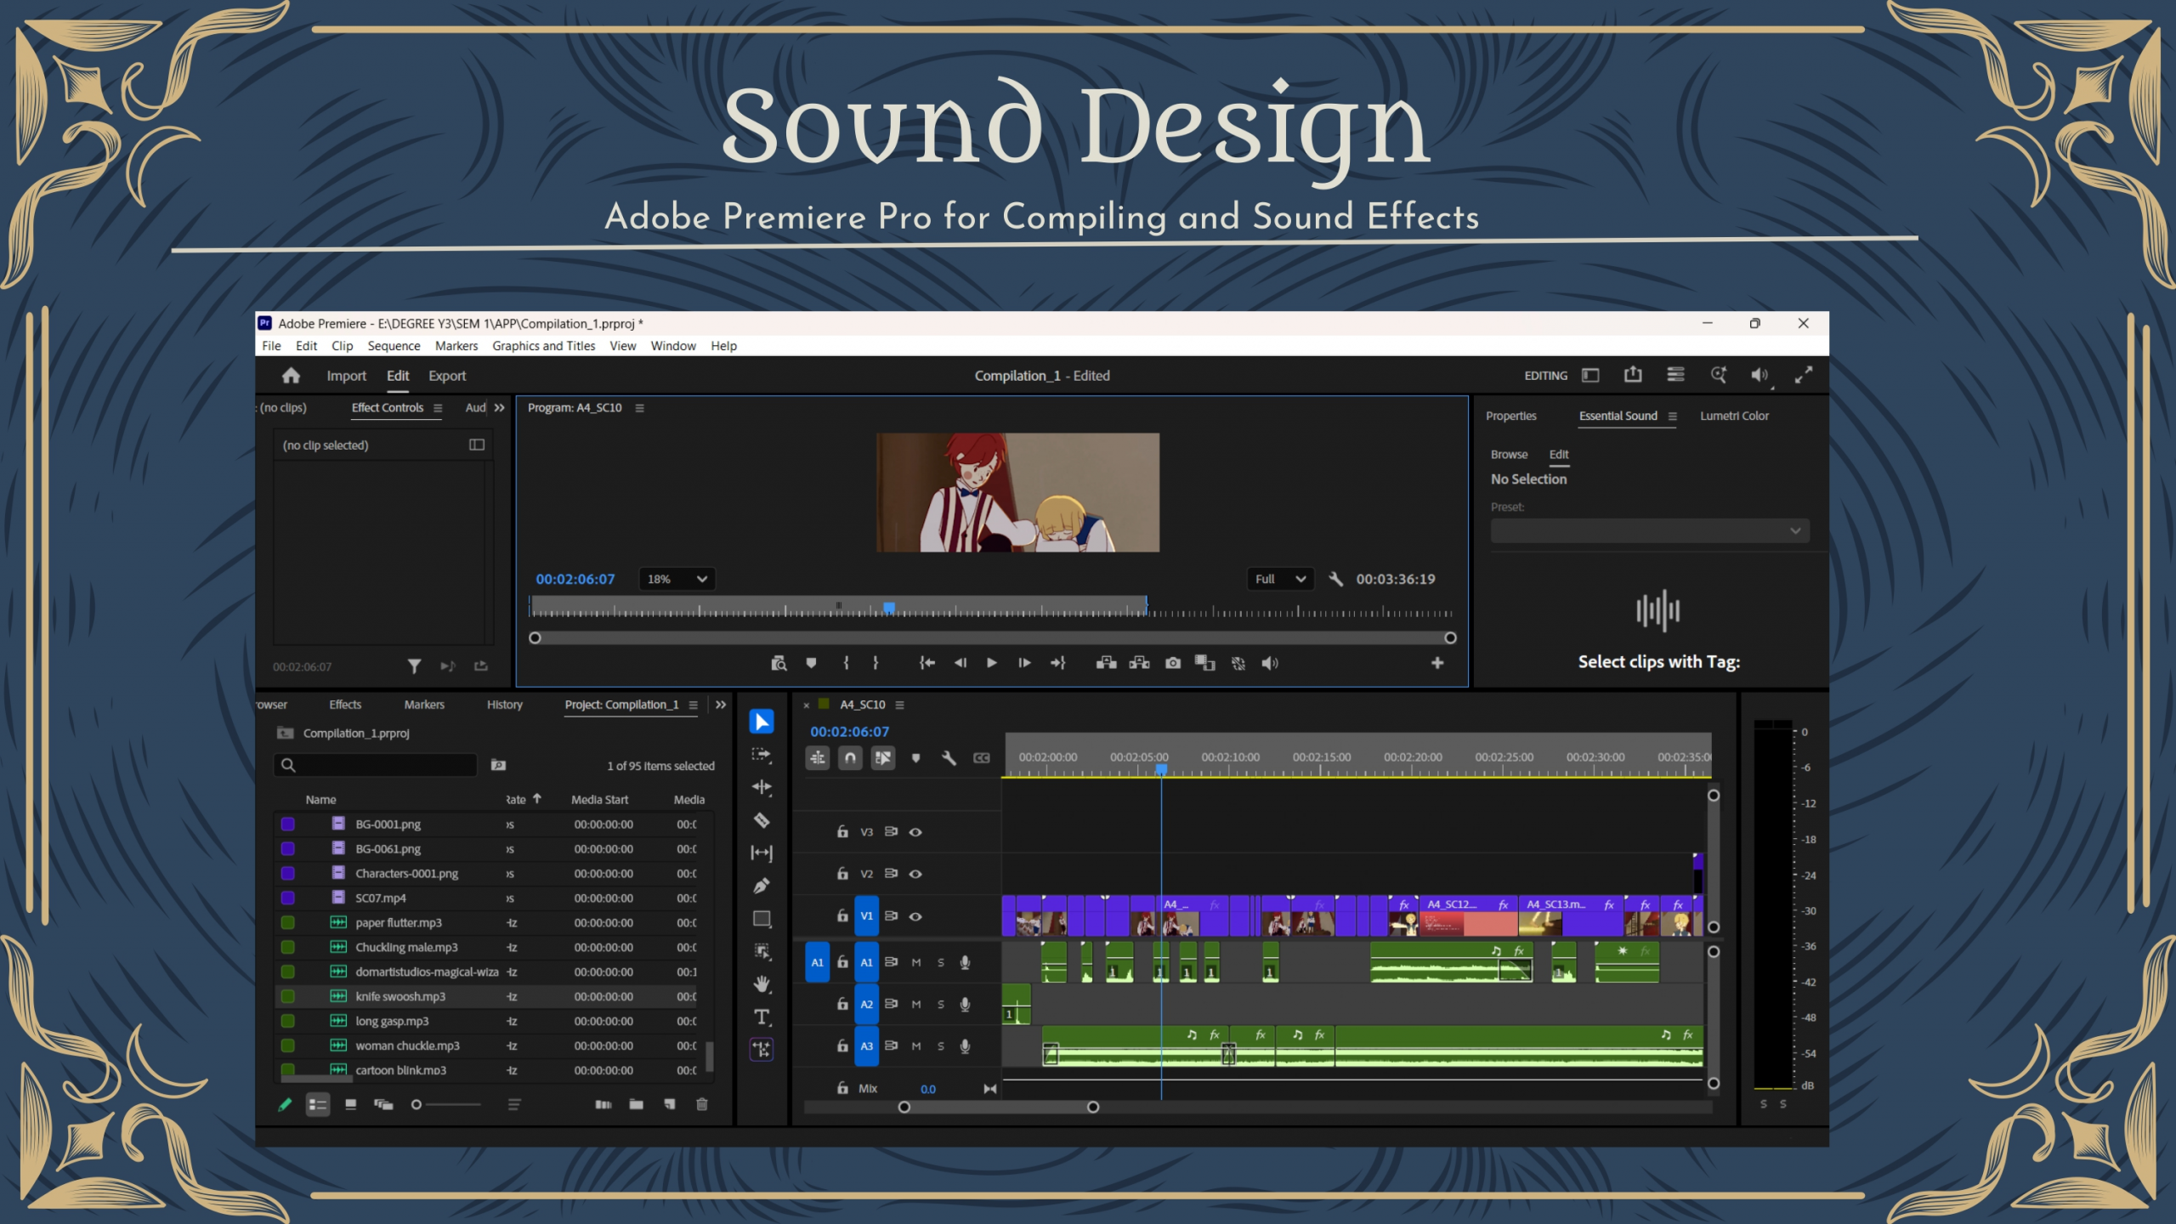Open the Graphics and Titles menu
Viewport: 2176px width, 1224px height.
tap(543, 346)
